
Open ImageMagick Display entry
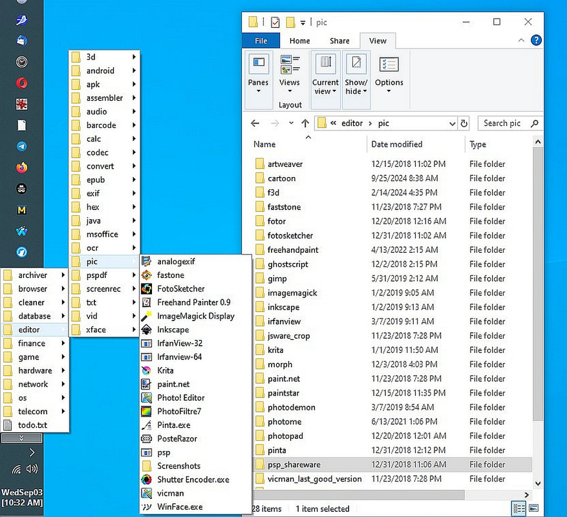click(x=196, y=316)
